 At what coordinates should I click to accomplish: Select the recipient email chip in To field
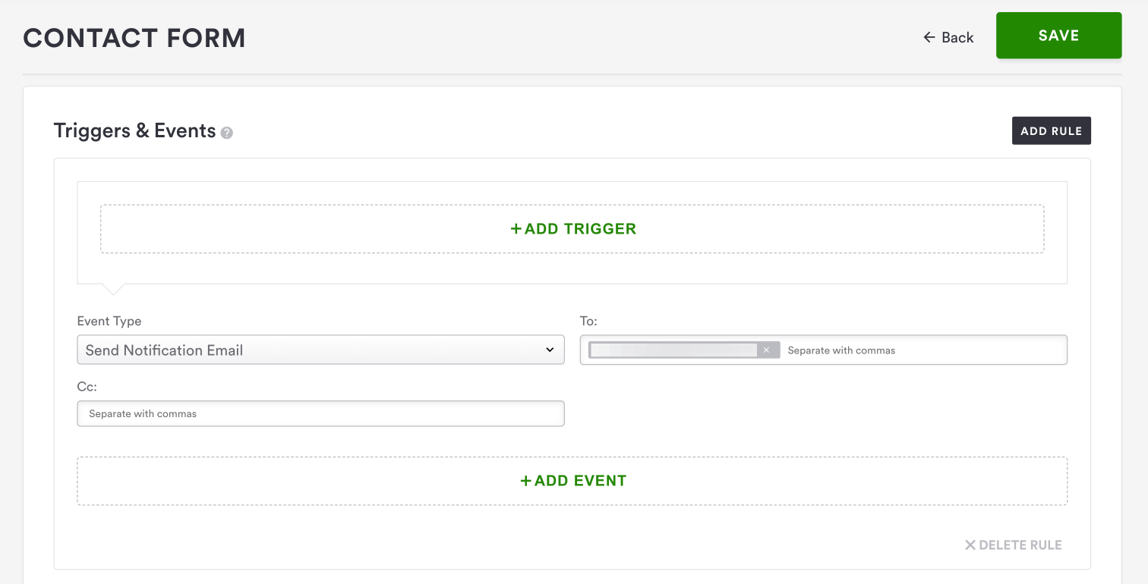(674, 350)
